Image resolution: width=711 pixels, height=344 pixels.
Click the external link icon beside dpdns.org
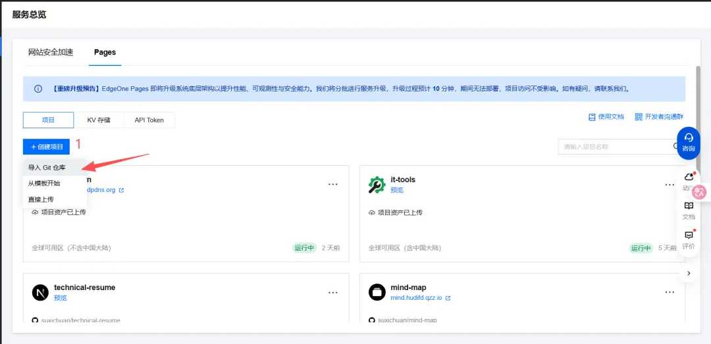coord(121,190)
